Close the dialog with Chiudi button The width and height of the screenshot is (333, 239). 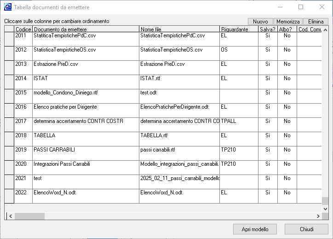tap(306, 229)
